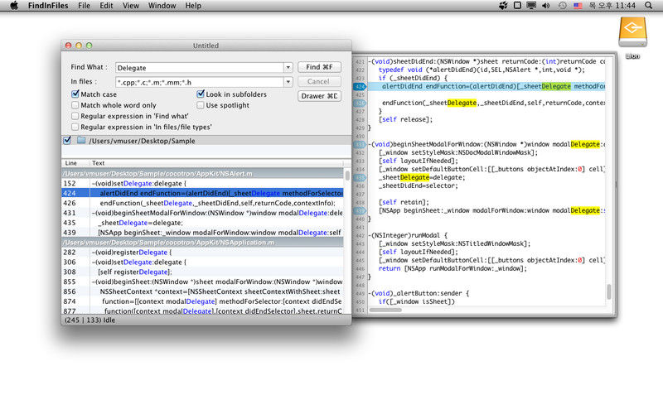Click line marker 424 in the code gutter
This screenshot has height=414, width=663.
(360, 86)
